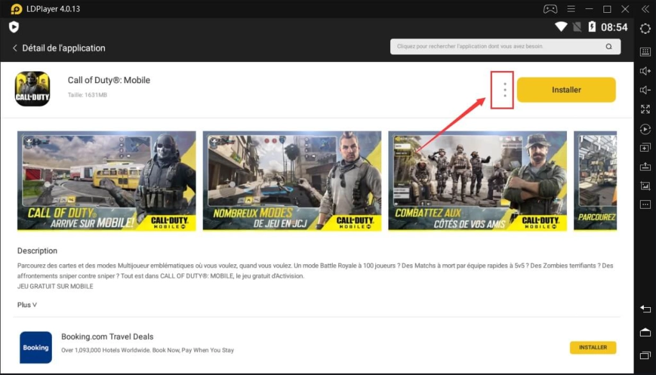Image resolution: width=656 pixels, height=375 pixels.
Task: Click the battery status icon
Action: point(591,27)
